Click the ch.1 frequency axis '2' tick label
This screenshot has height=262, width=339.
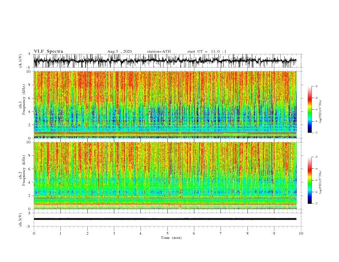[30, 125]
